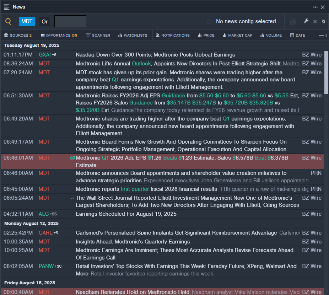The image size is (329, 295).
Task: Click MDT ticker on the 06:51:30AM row
Action: (x=44, y=96)
